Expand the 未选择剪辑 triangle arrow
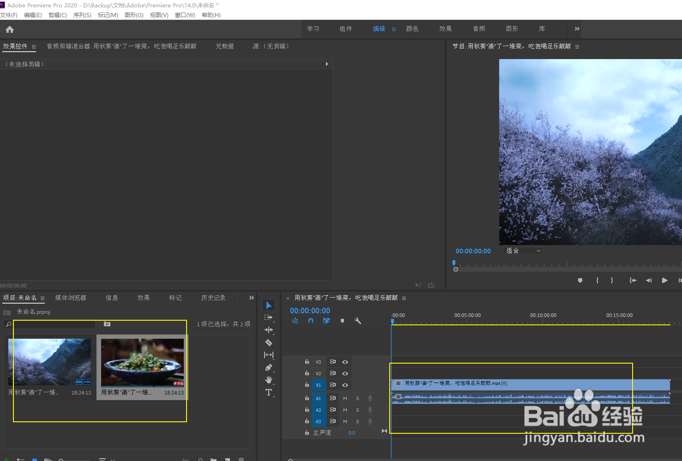This screenshot has height=461, width=682. (327, 64)
